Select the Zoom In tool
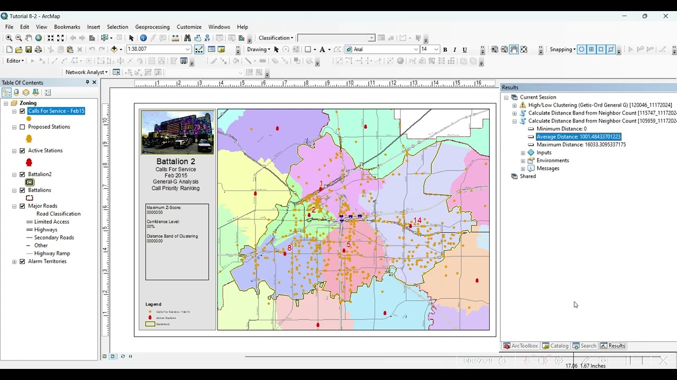Viewport: 677px width, 380px height. coord(9,38)
